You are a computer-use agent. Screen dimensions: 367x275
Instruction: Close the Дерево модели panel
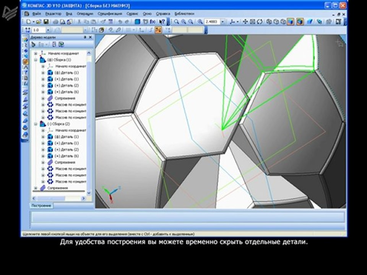coord(91,37)
